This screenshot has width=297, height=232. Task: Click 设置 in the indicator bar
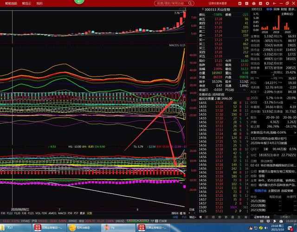89,213
